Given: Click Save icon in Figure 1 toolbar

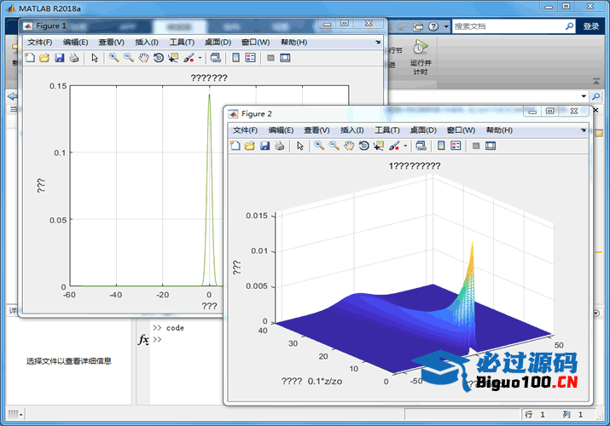Looking at the screenshot, I should [59, 58].
